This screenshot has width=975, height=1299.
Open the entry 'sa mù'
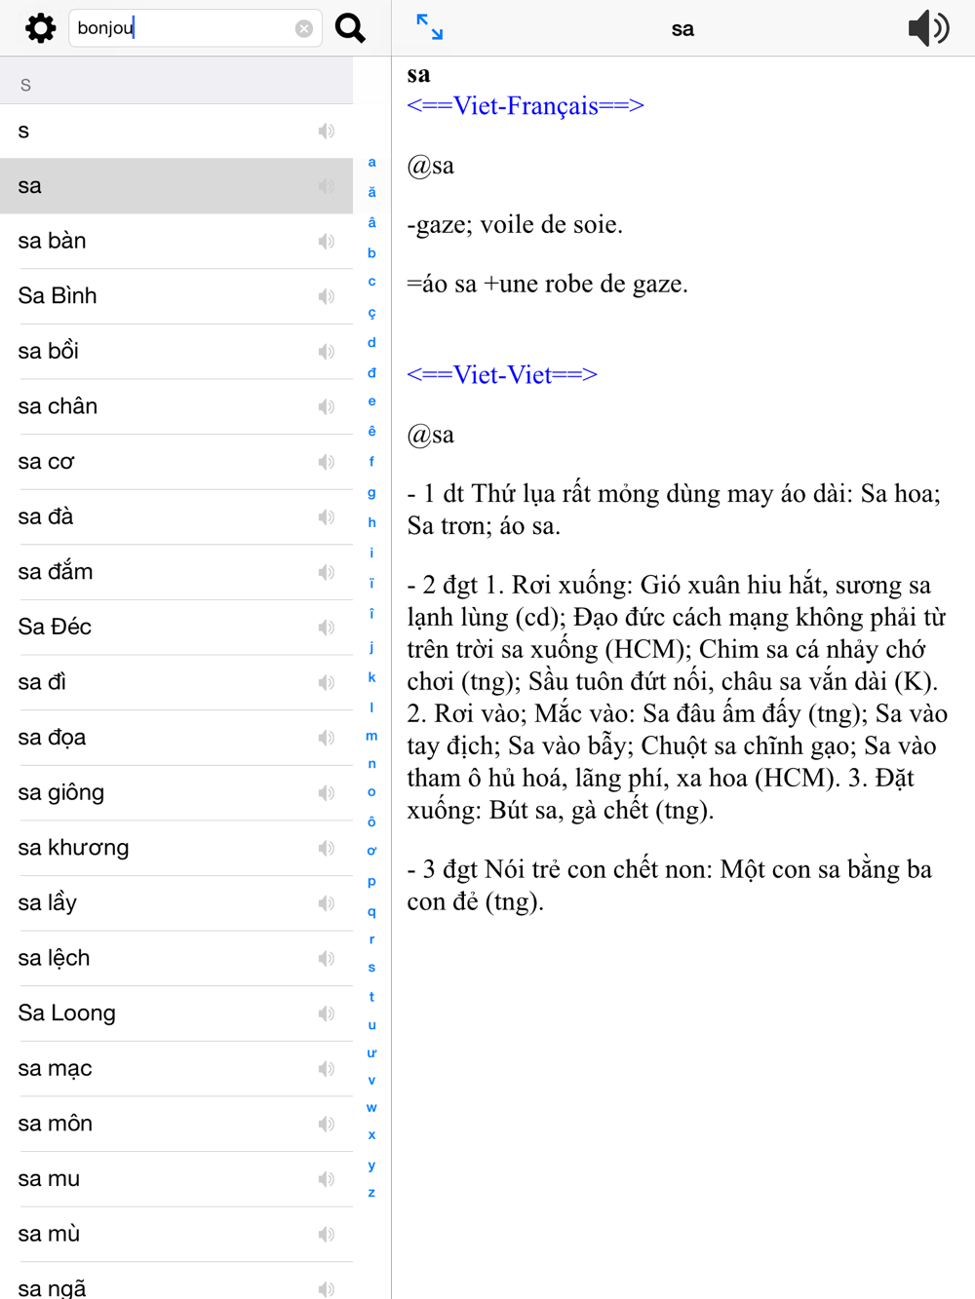(176, 1235)
